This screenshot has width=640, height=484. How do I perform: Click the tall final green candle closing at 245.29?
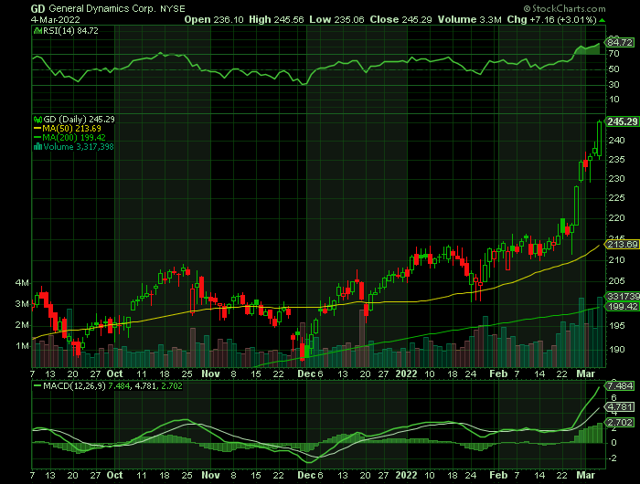[600, 139]
